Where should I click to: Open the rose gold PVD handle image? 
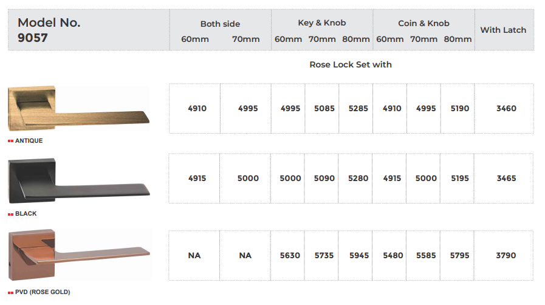[79, 255]
